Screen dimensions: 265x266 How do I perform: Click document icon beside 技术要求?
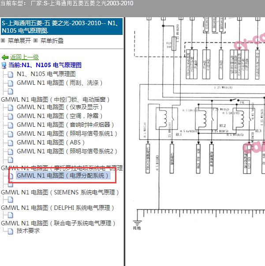pyautogui.click(x=11, y=232)
